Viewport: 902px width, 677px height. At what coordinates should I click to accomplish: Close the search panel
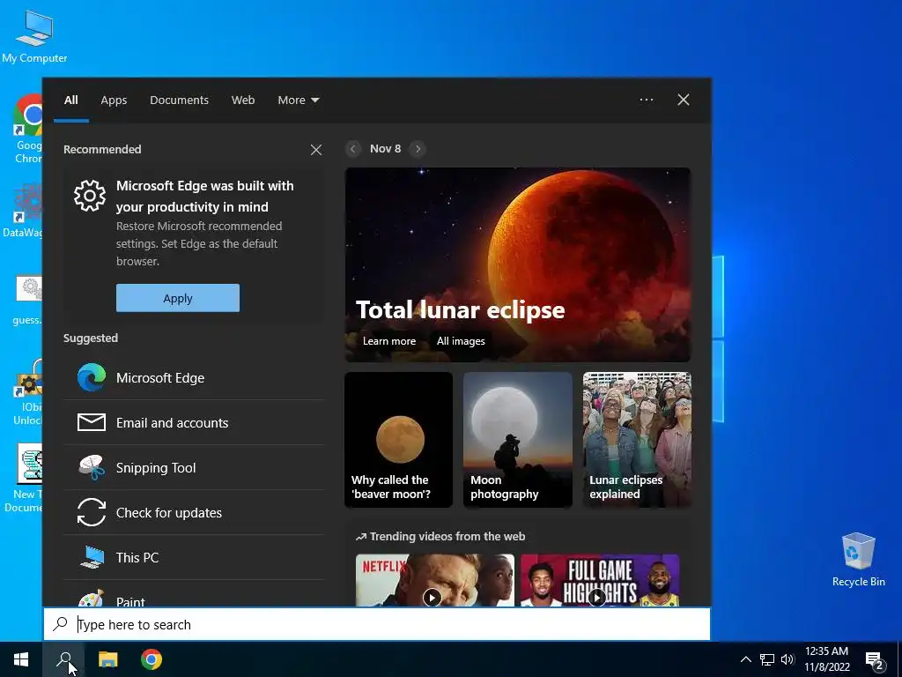pyautogui.click(x=684, y=100)
